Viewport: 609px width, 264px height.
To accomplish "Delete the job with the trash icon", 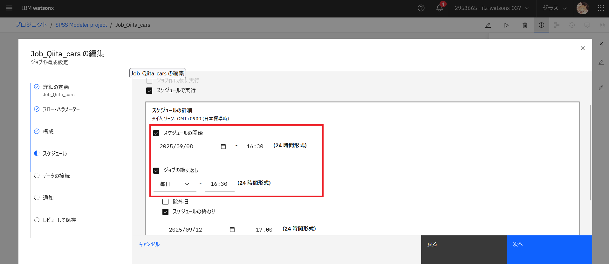I will coord(525,25).
